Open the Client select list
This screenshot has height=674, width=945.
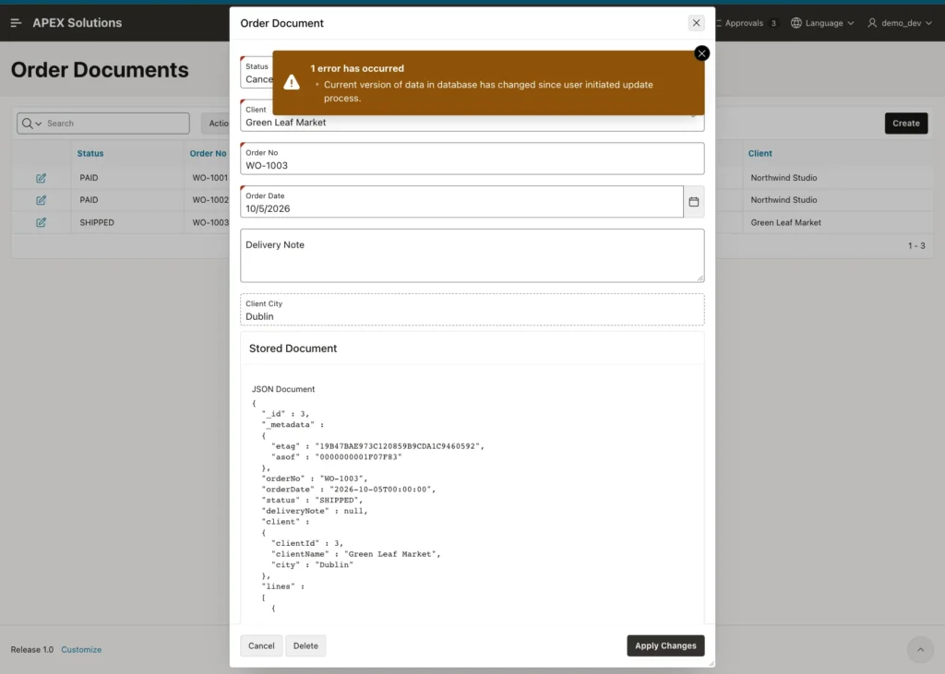point(472,123)
